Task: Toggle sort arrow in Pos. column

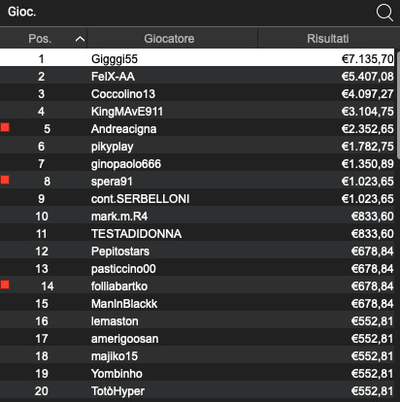Action: tap(80, 39)
